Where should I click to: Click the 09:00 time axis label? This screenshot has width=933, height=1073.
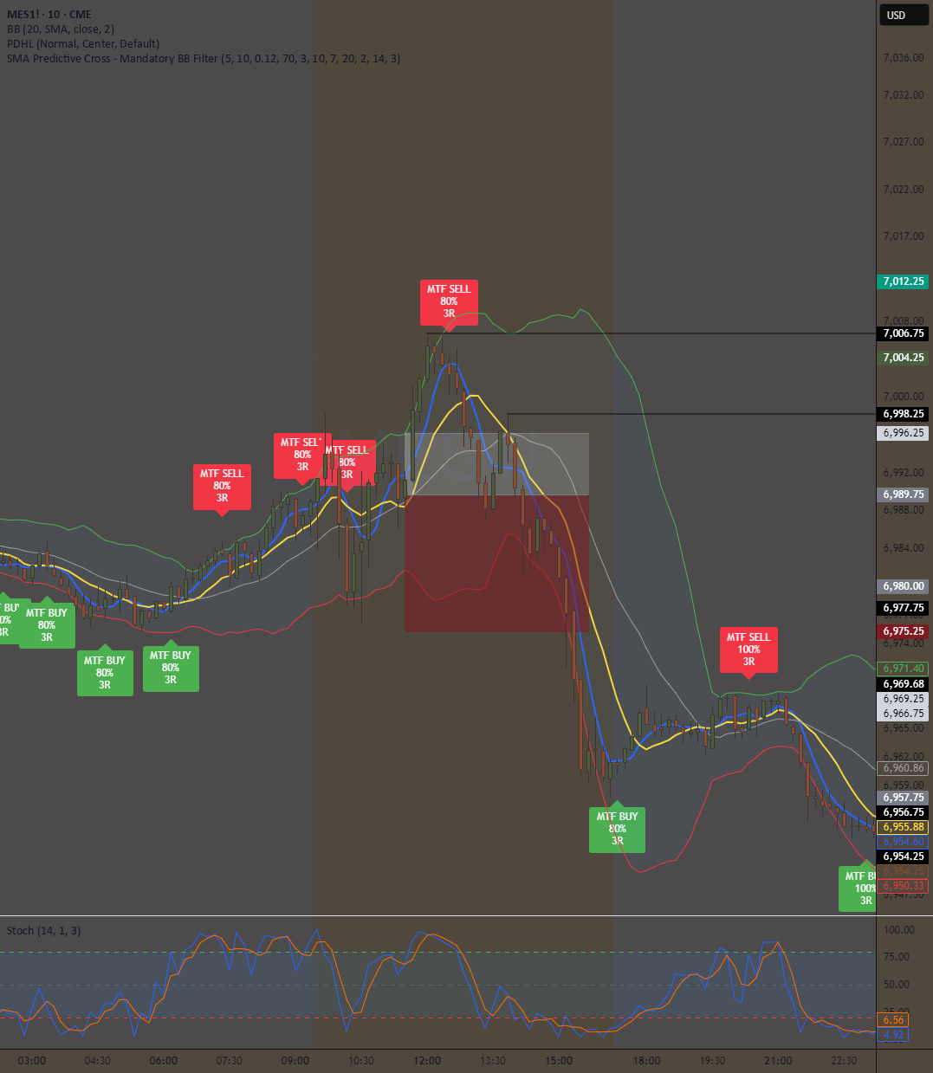click(x=295, y=1061)
